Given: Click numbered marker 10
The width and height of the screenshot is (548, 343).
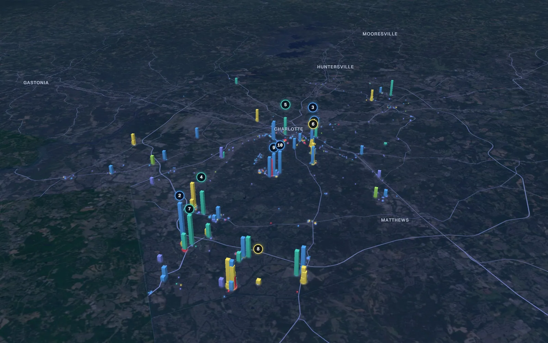Looking at the screenshot, I should [x=280, y=145].
